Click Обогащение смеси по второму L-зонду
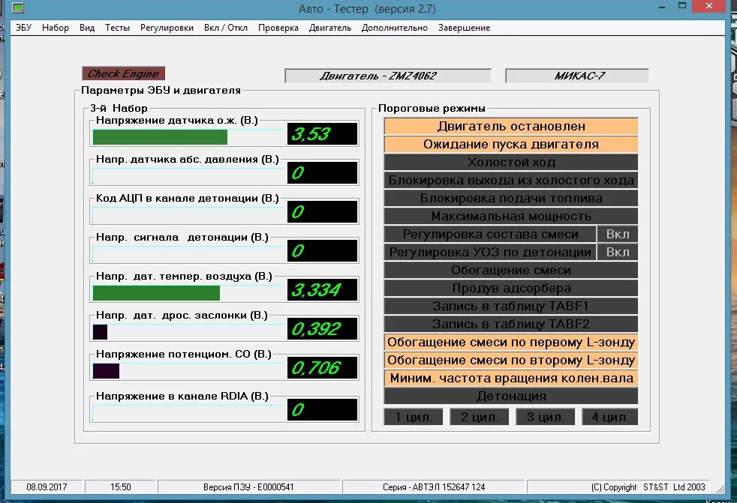The width and height of the screenshot is (737, 503). click(511, 361)
